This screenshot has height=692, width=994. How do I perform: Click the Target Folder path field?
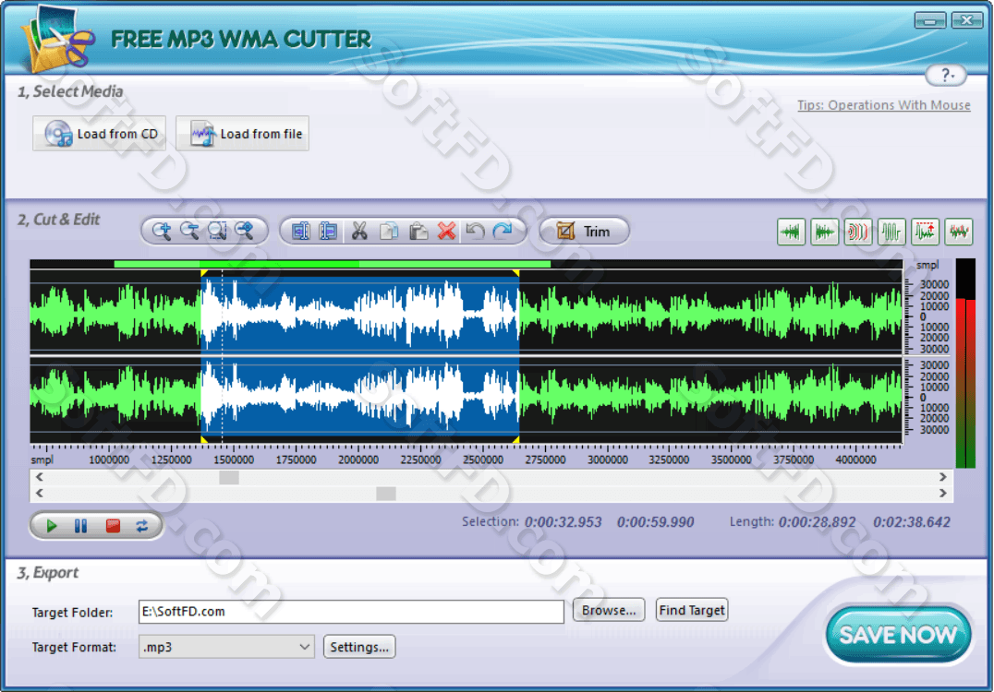351,612
